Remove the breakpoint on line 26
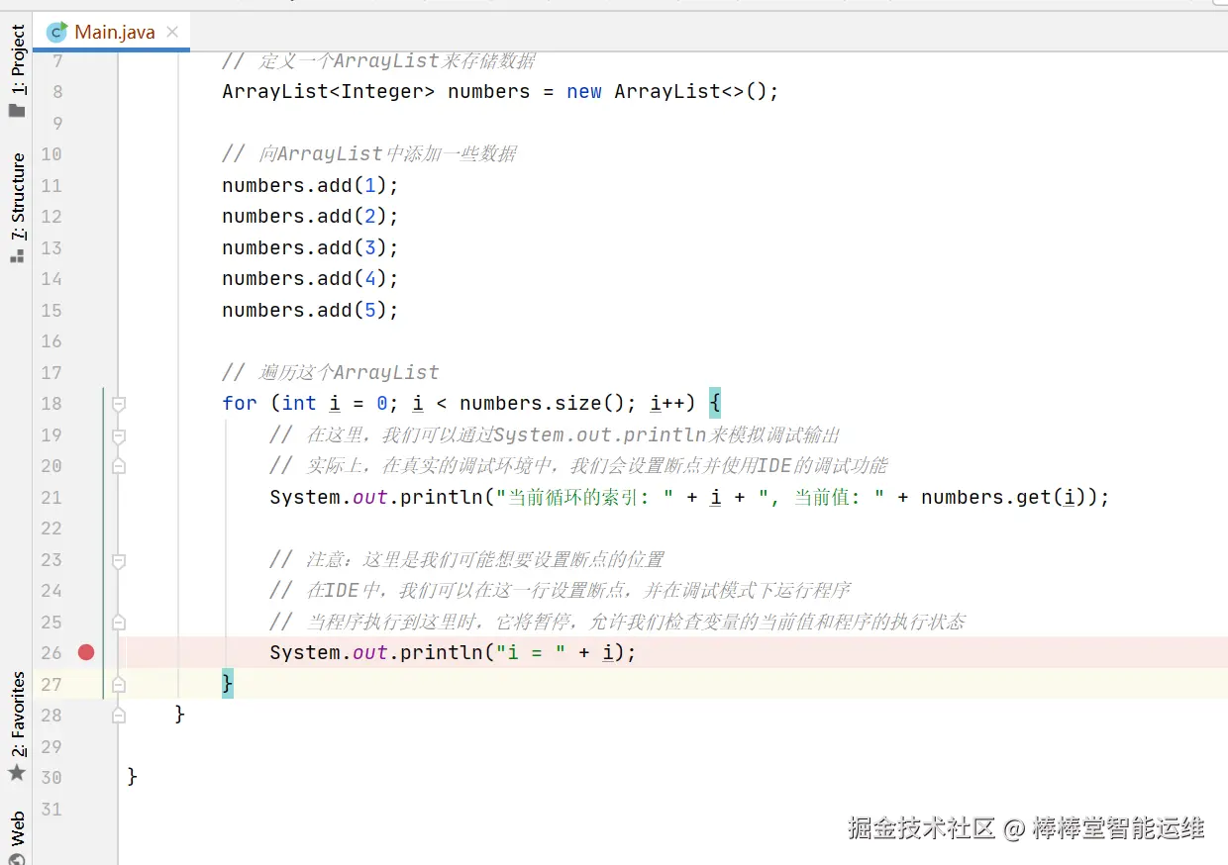The width and height of the screenshot is (1228, 865). pyautogui.click(x=86, y=652)
